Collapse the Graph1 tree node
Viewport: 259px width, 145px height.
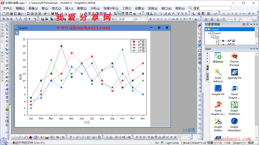pos(206,30)
